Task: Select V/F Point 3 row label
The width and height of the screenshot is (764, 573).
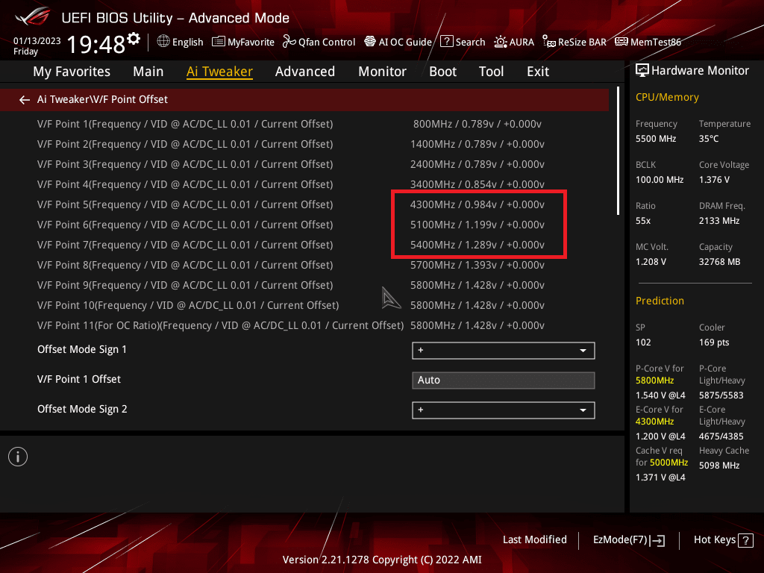Action: (185, 165)
